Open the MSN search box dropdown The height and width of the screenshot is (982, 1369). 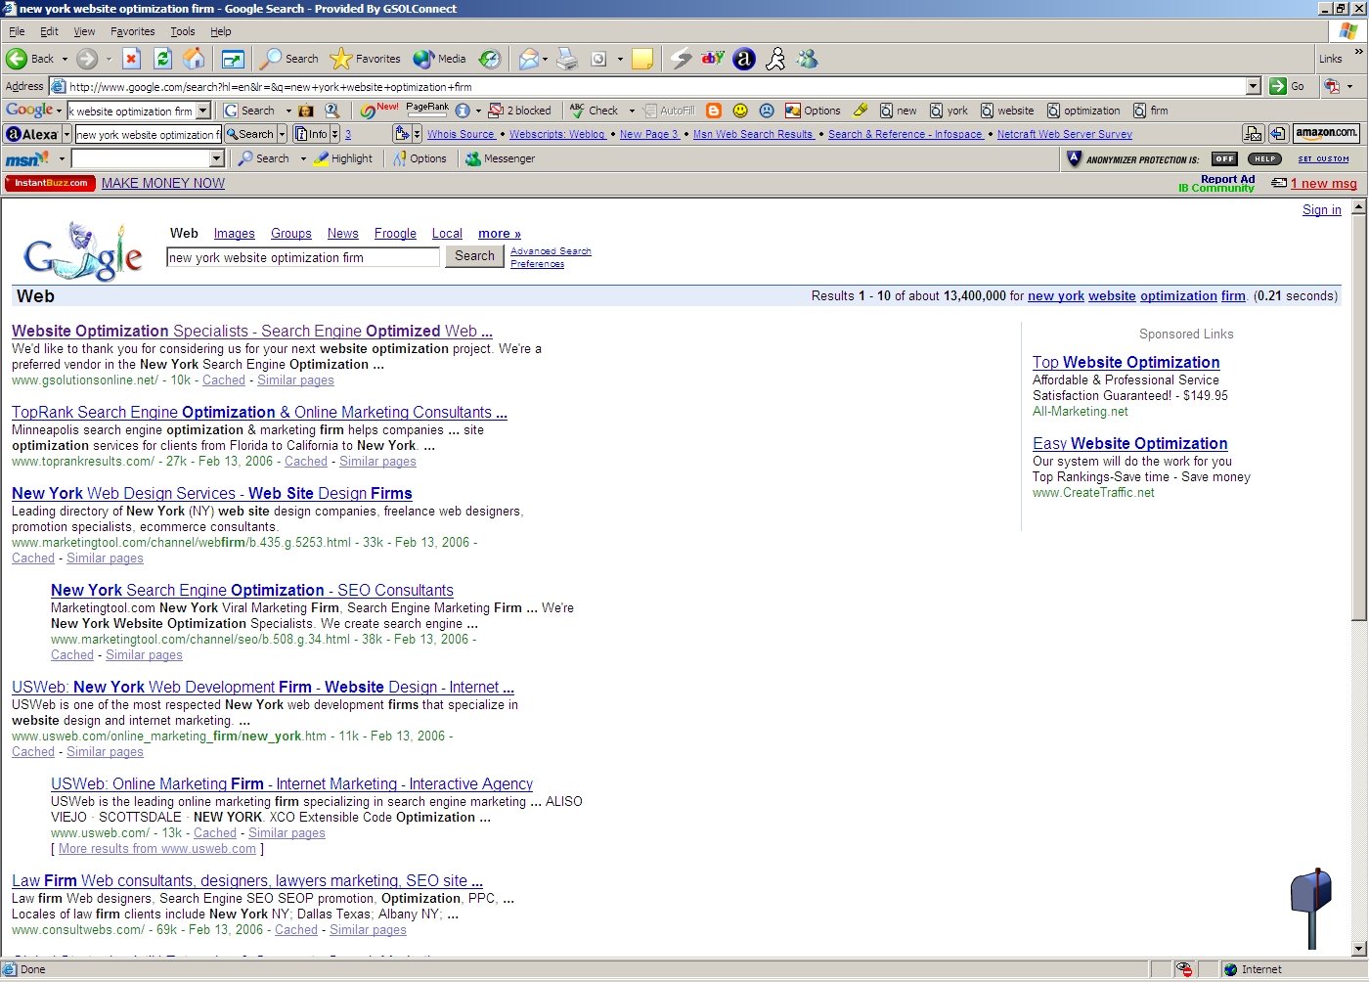[x=217, y=158]
